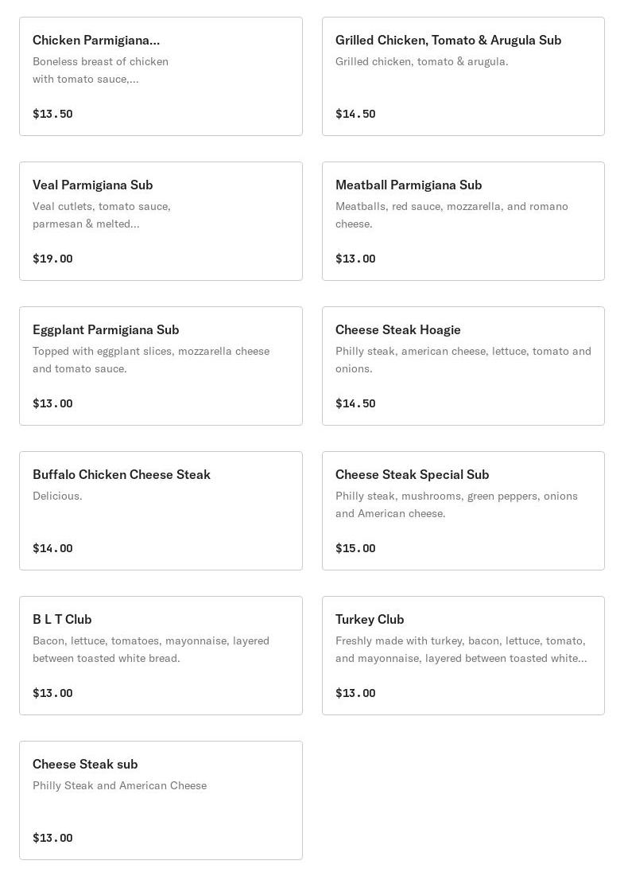Open the Chicken Parmigiana menu item card
The height and width of the screenshot is (876, 624).
(x=161, y=76)
